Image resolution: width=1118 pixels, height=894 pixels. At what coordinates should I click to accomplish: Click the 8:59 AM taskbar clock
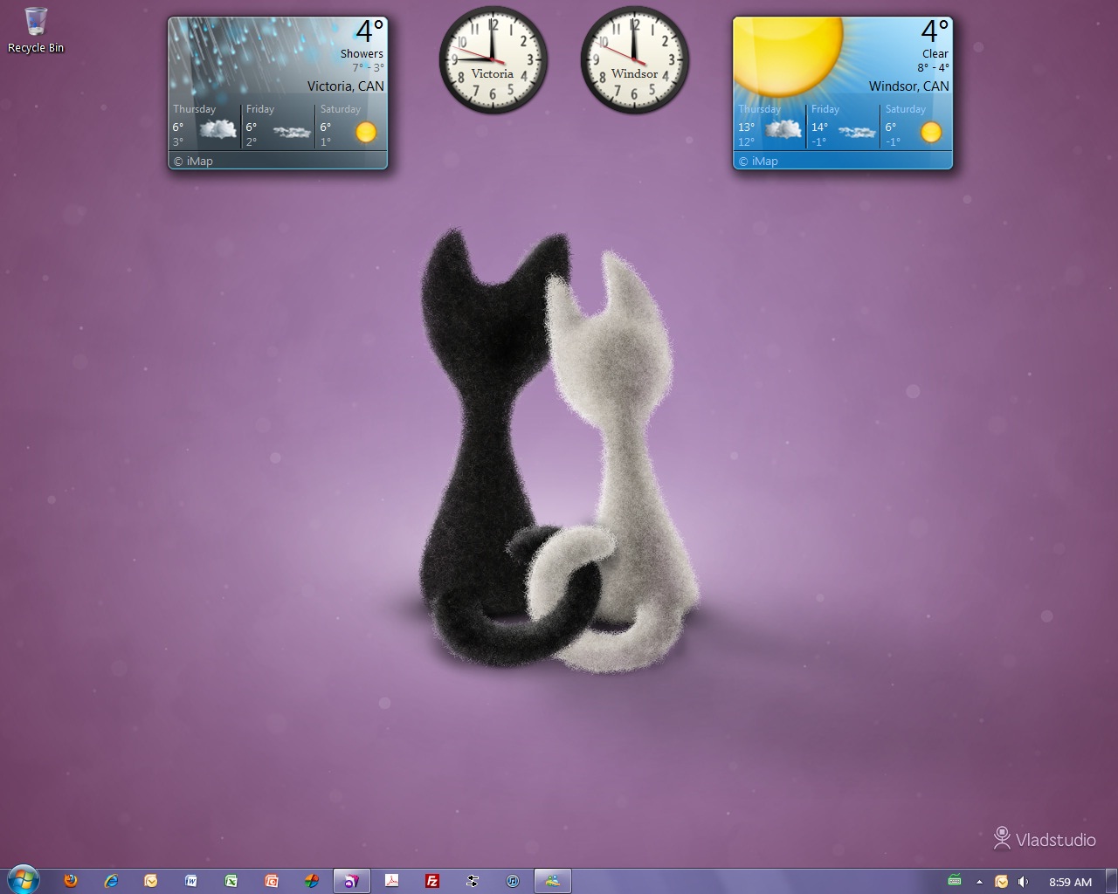tap(1070, 882)
